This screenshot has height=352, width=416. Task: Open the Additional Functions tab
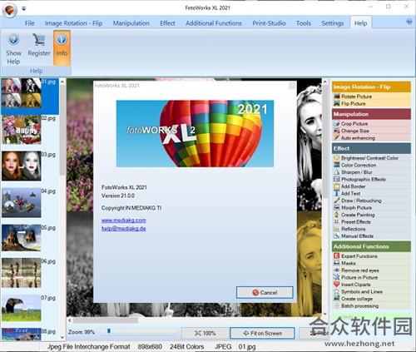214,23
